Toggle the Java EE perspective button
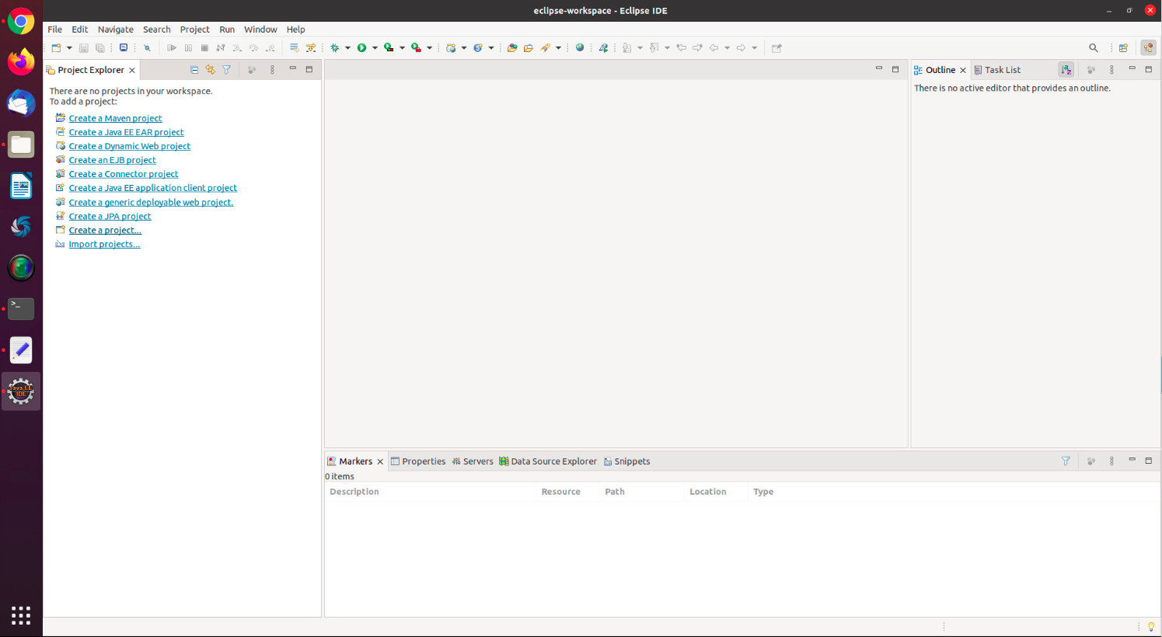 click(1148, 48)
